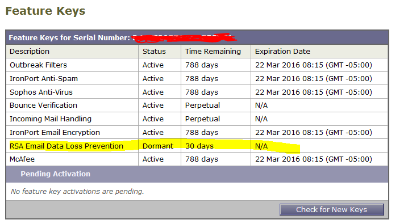408x224 pixels.
Task: Click expiration date in Sophos Anti-Virus row
Action: coord(314,92)
